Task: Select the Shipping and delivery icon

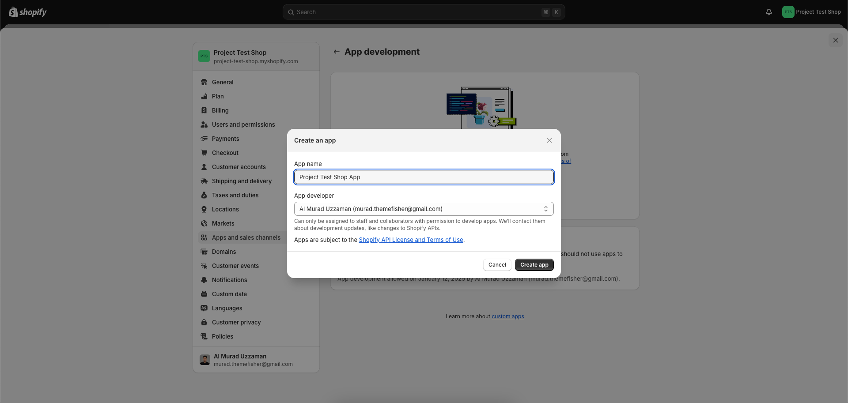Action: (204, 181)
